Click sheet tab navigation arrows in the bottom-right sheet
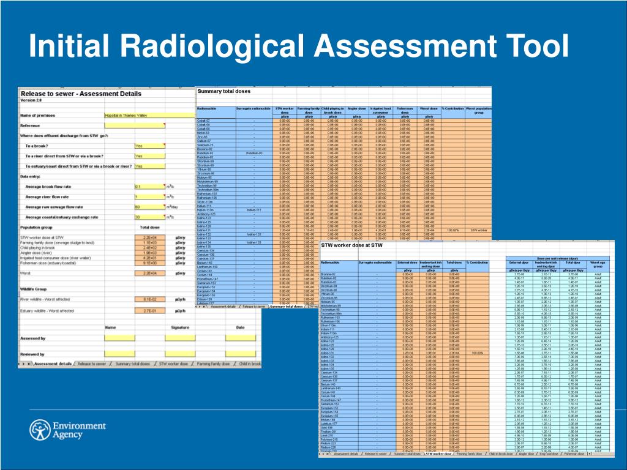The width and height of the screenshot is (627, 470). click(x=325, y=454)
